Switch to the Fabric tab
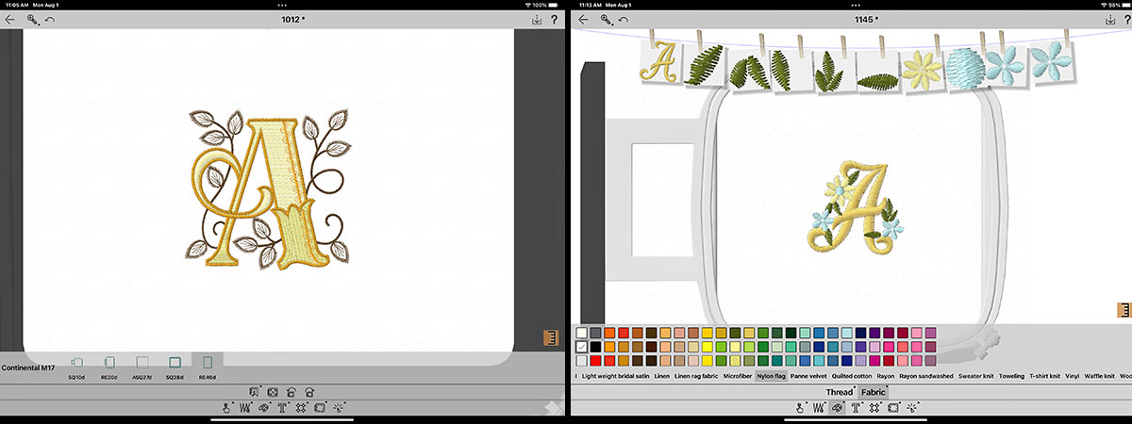1132x424 pixels. [874, 392]
